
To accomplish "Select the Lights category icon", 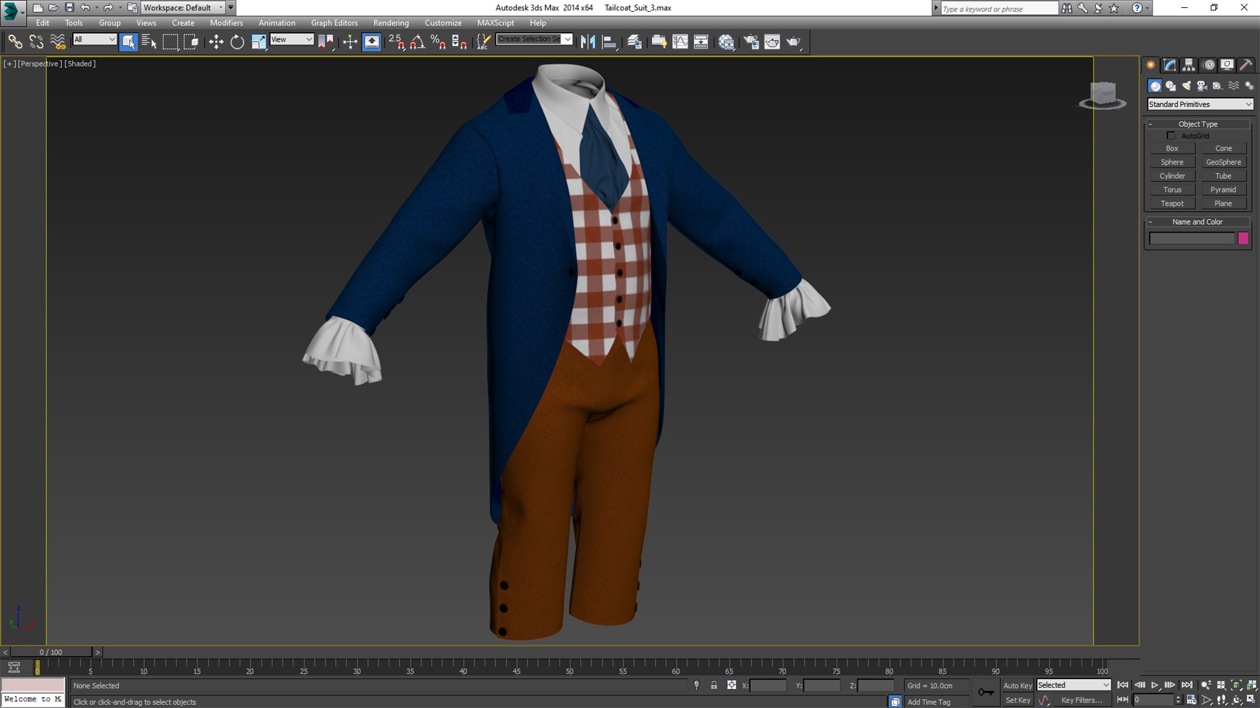I will point(1186,86).
